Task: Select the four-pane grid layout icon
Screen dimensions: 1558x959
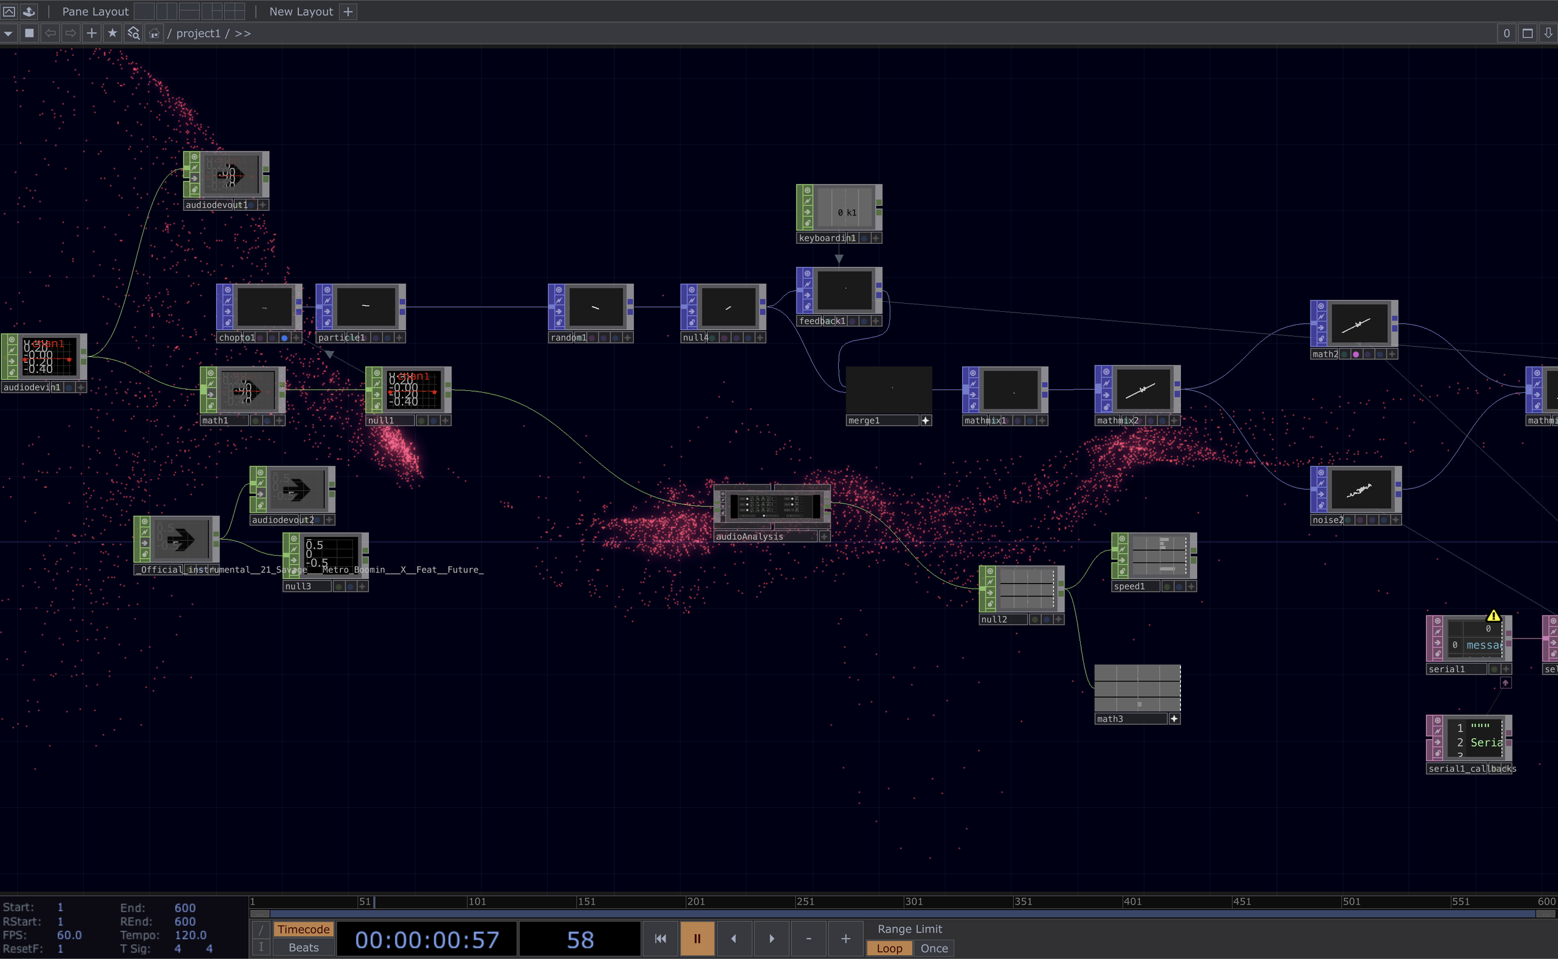Action: click(x=234, y=11)
